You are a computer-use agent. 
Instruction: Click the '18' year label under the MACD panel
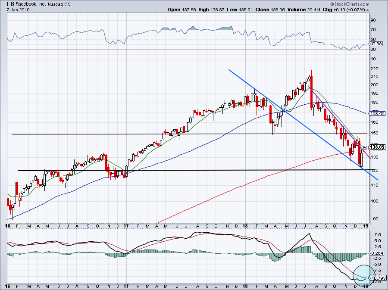point(245,286)
